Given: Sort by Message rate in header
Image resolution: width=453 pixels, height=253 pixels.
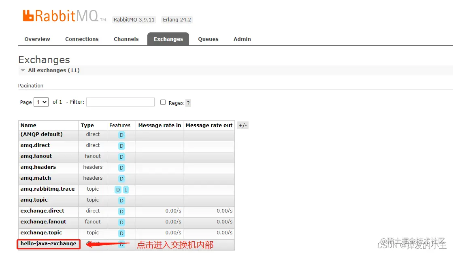Looking at the screenshot, I should coord(160,125).
